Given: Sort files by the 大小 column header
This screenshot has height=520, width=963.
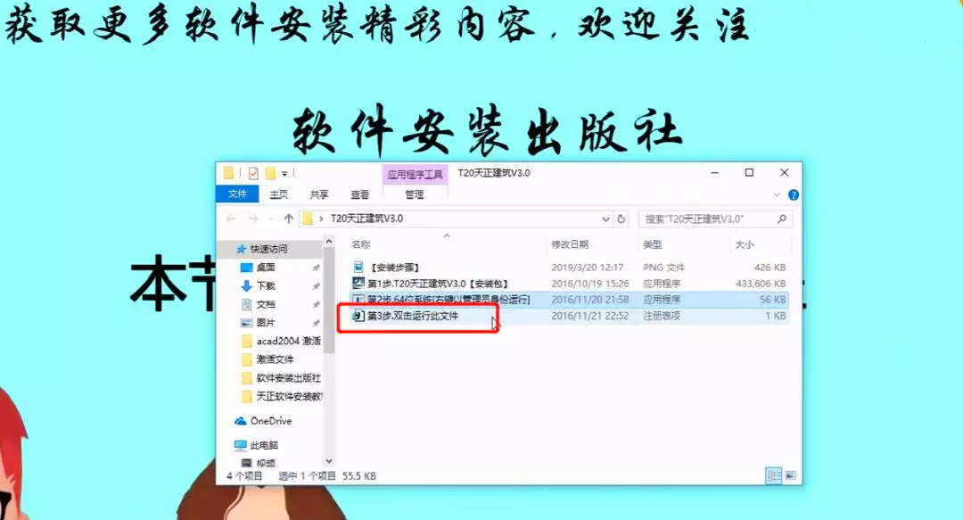Looking at the screenshot, I should 744,243.
